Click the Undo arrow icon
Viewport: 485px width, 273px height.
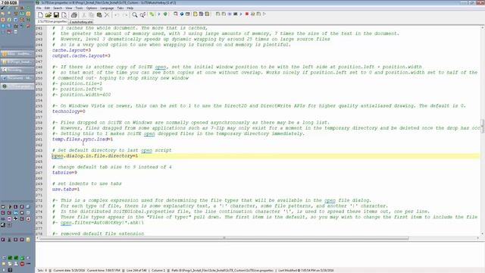click(117, 14)
